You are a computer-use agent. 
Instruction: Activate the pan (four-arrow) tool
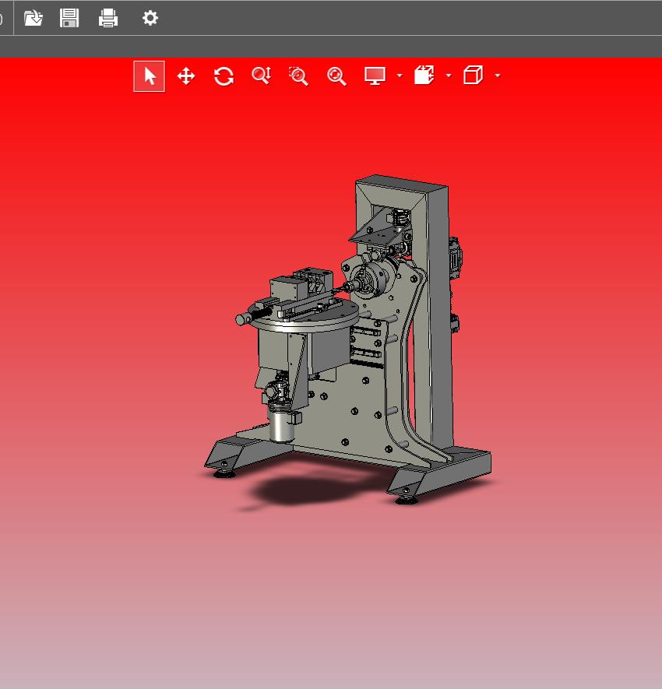(x=186, y=76)
